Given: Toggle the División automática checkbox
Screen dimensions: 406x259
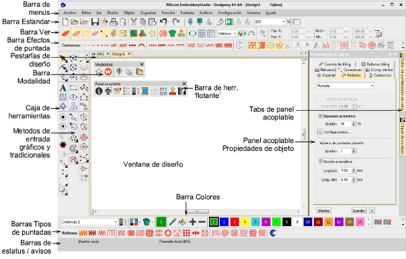Looking at the screenshot, I should [321, 161].
